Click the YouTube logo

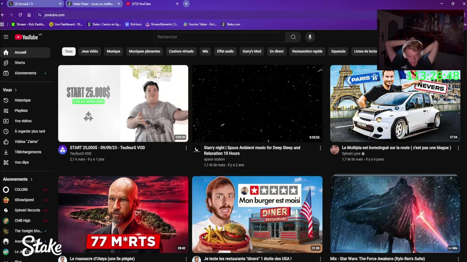[26, 37]
